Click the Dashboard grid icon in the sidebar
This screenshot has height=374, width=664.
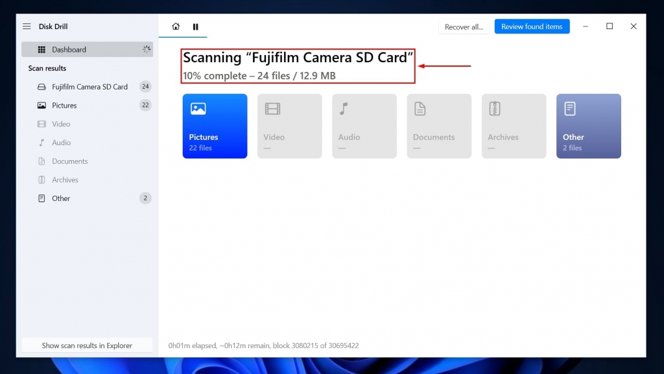click(x=42, y=49)
